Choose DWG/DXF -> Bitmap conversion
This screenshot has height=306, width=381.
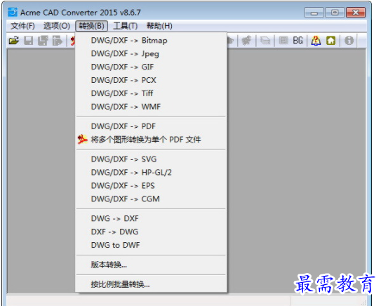tap(151, 40)
